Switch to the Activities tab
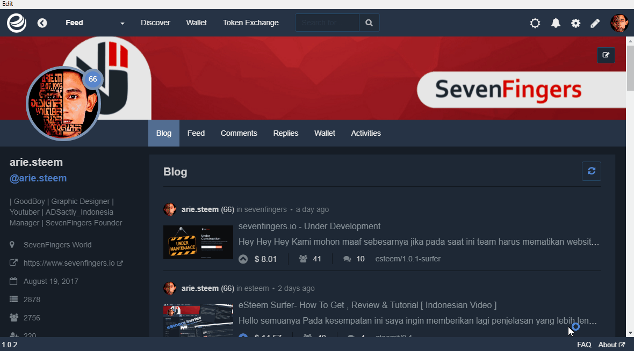Viewport: 634px width, 351px height. (x=366, y=133)
